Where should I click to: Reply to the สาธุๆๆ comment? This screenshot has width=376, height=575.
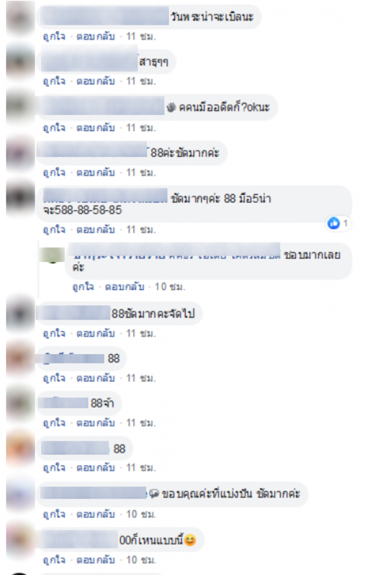click(x=95, y=81)
